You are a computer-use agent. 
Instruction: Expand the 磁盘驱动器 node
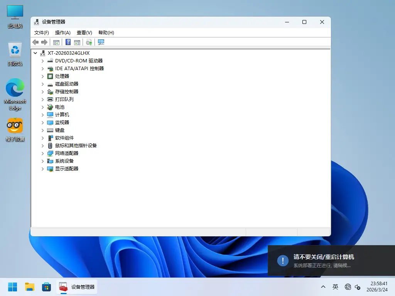tap(42, 84)
